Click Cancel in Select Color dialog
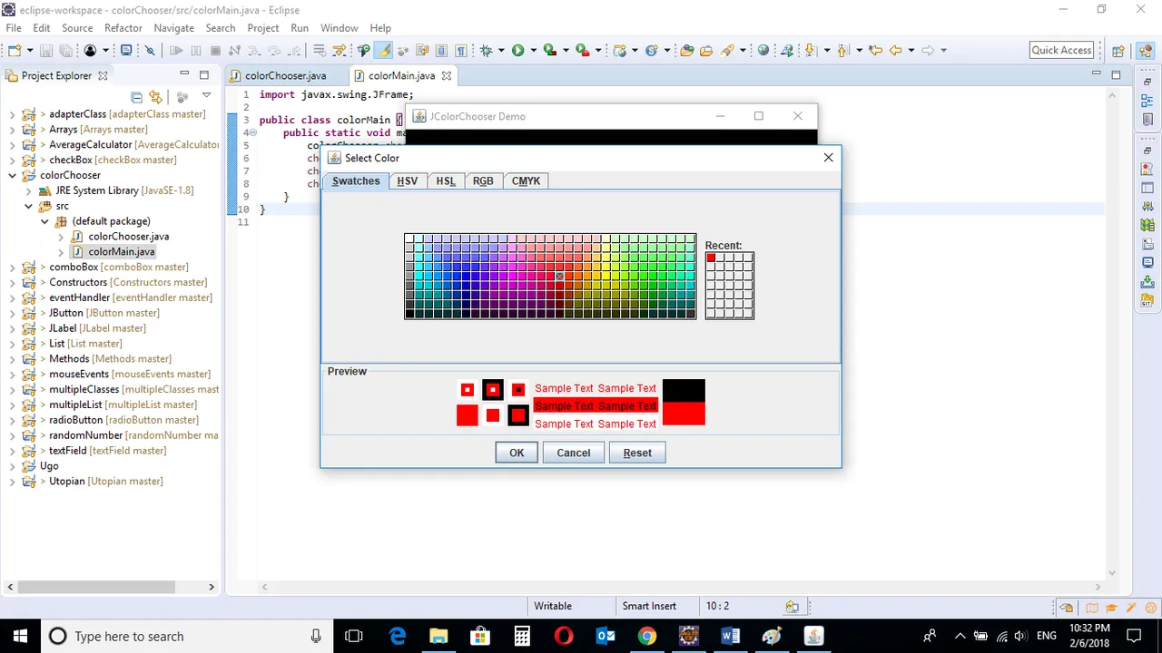Screen dimensions: 1162x653 tap(573, 453)
